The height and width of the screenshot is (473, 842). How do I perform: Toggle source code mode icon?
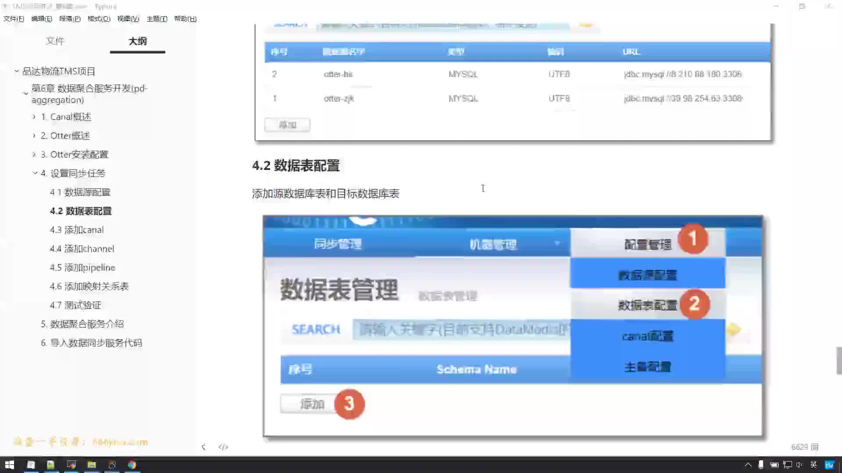[x=223, y=447]
